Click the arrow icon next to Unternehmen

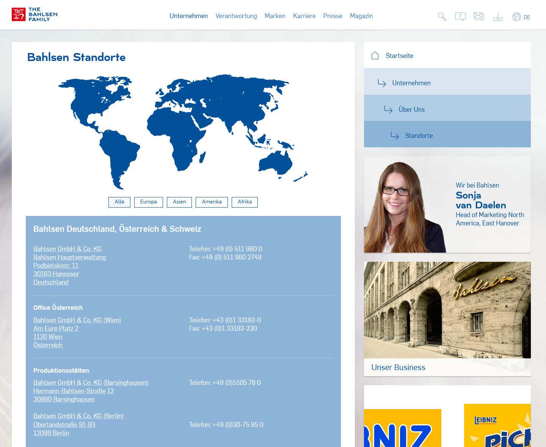pyautogui.click(x=382, y=83)
